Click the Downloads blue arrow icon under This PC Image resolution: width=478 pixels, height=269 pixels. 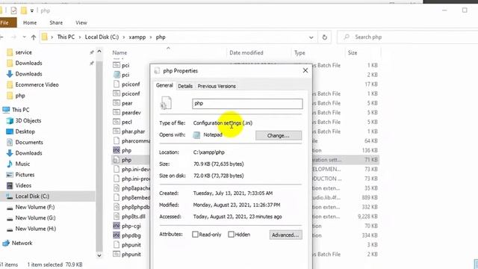click(10, 153)
